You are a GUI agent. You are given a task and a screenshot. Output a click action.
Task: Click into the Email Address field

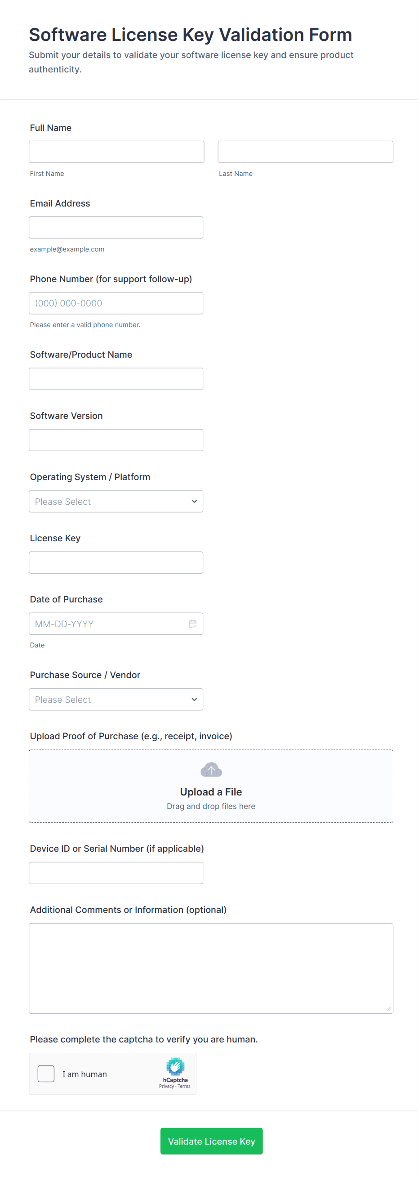116,228
